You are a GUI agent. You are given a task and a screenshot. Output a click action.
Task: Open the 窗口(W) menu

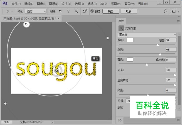click(129, 4)
